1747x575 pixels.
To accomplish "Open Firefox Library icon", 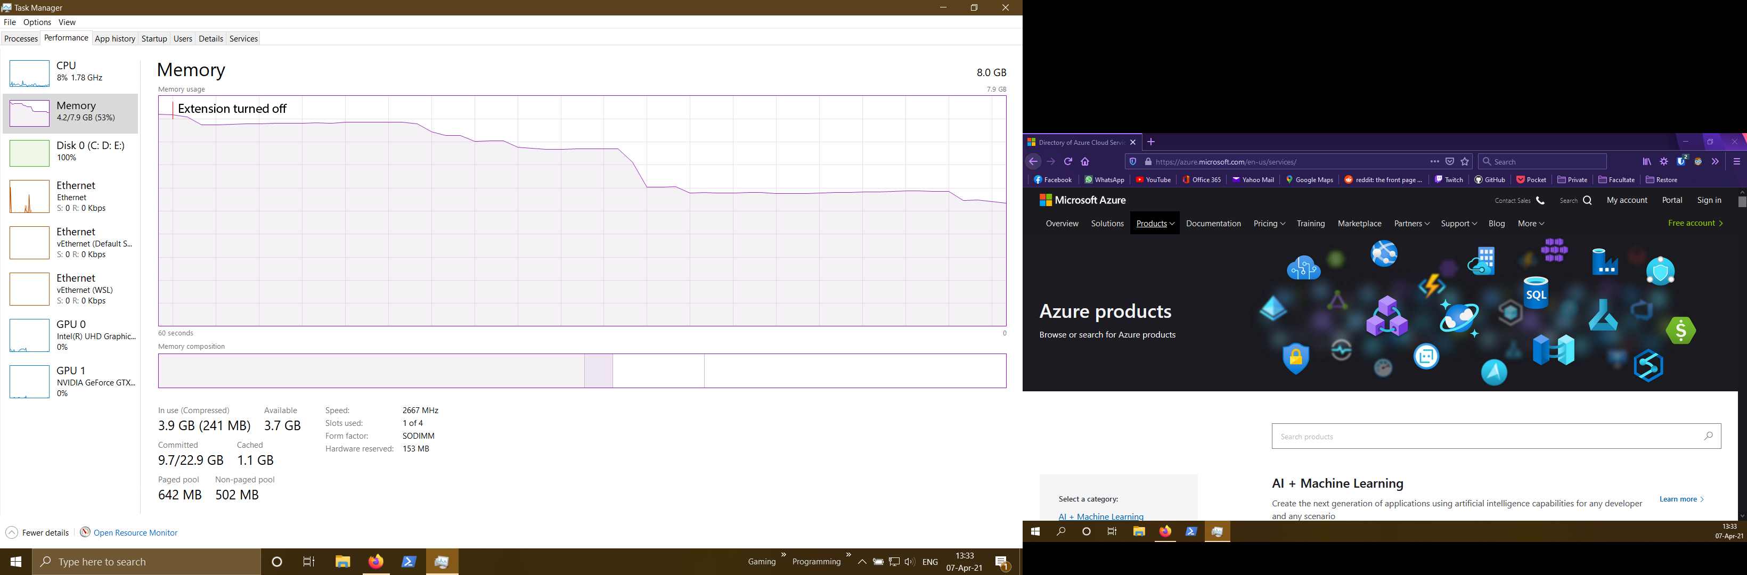I will (1647, 161).
